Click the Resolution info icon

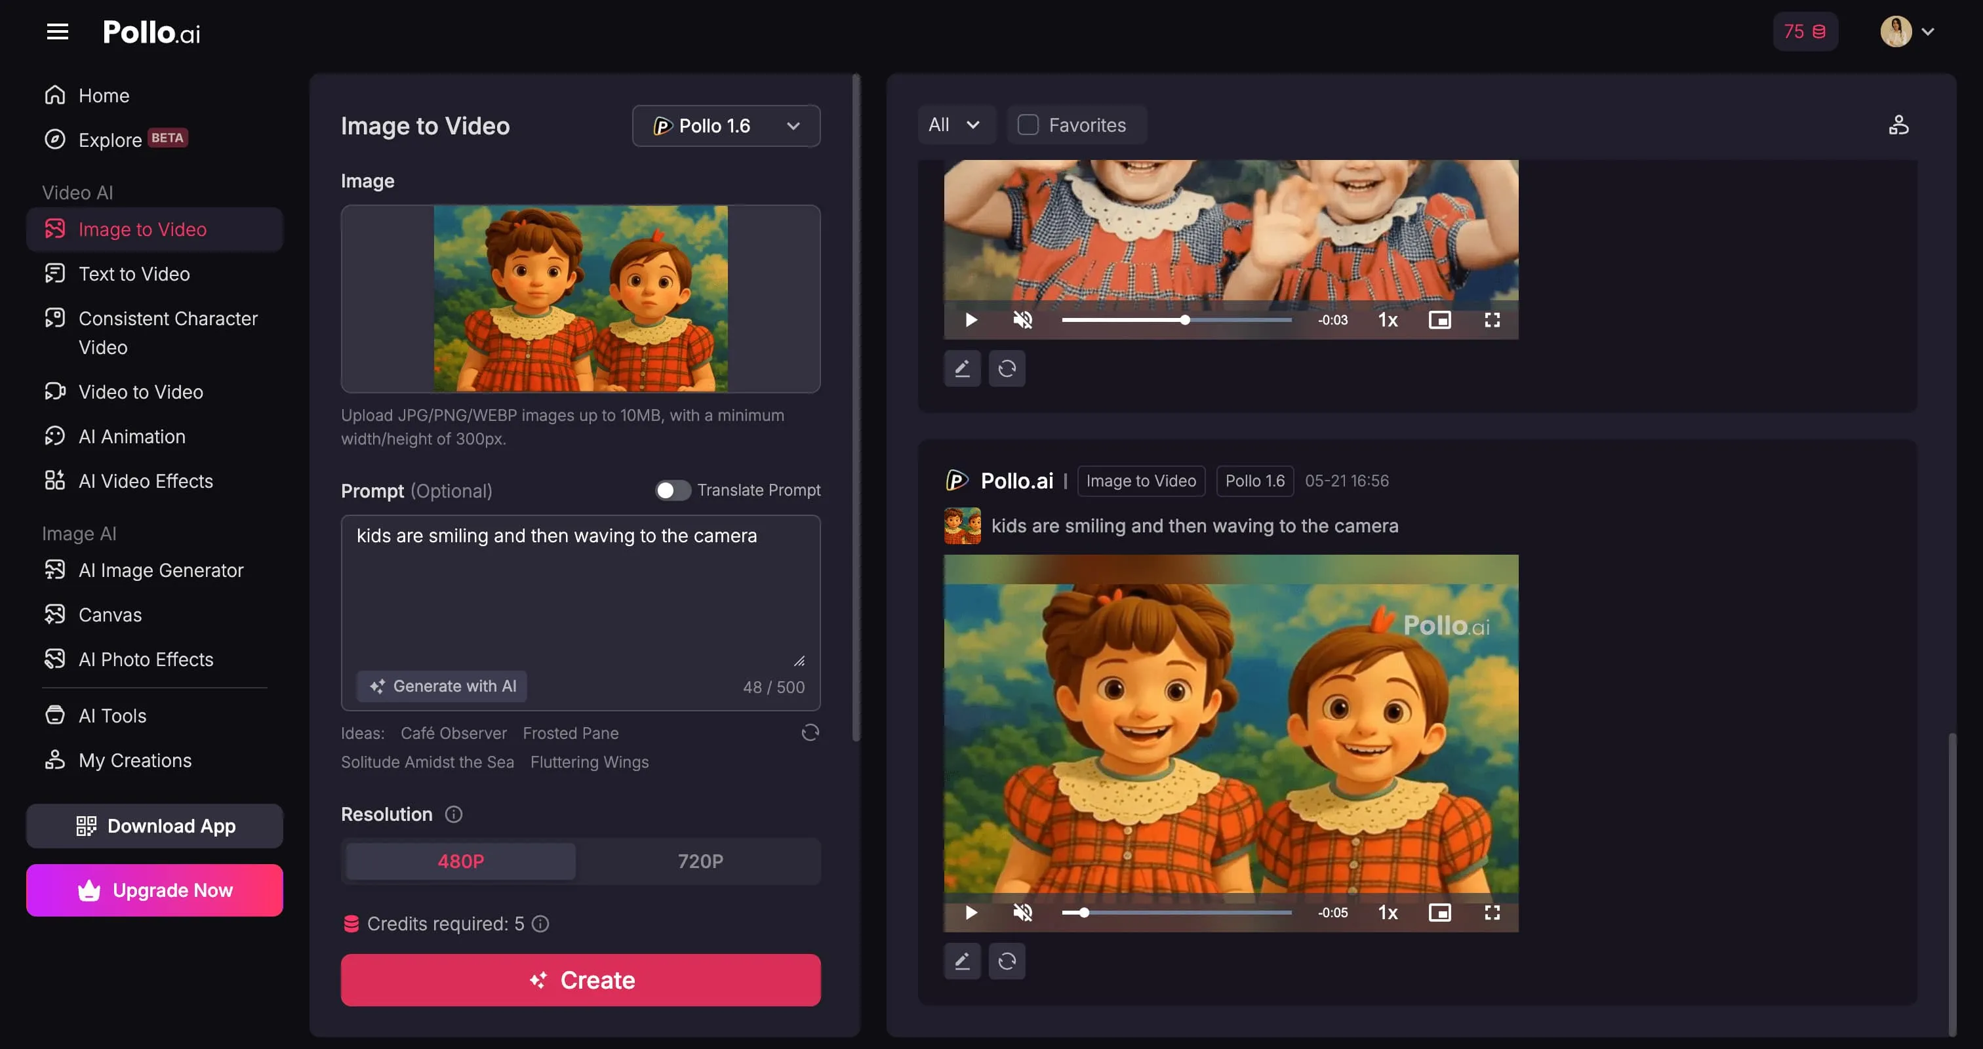(x=453, y=814)
